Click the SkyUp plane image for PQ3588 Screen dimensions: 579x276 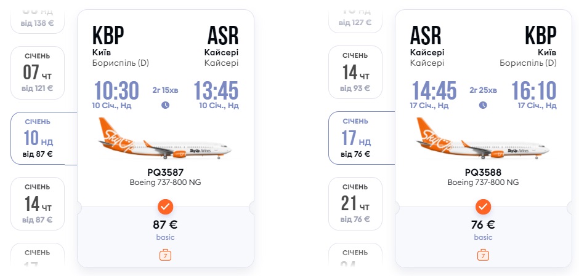tap(483, 140)
